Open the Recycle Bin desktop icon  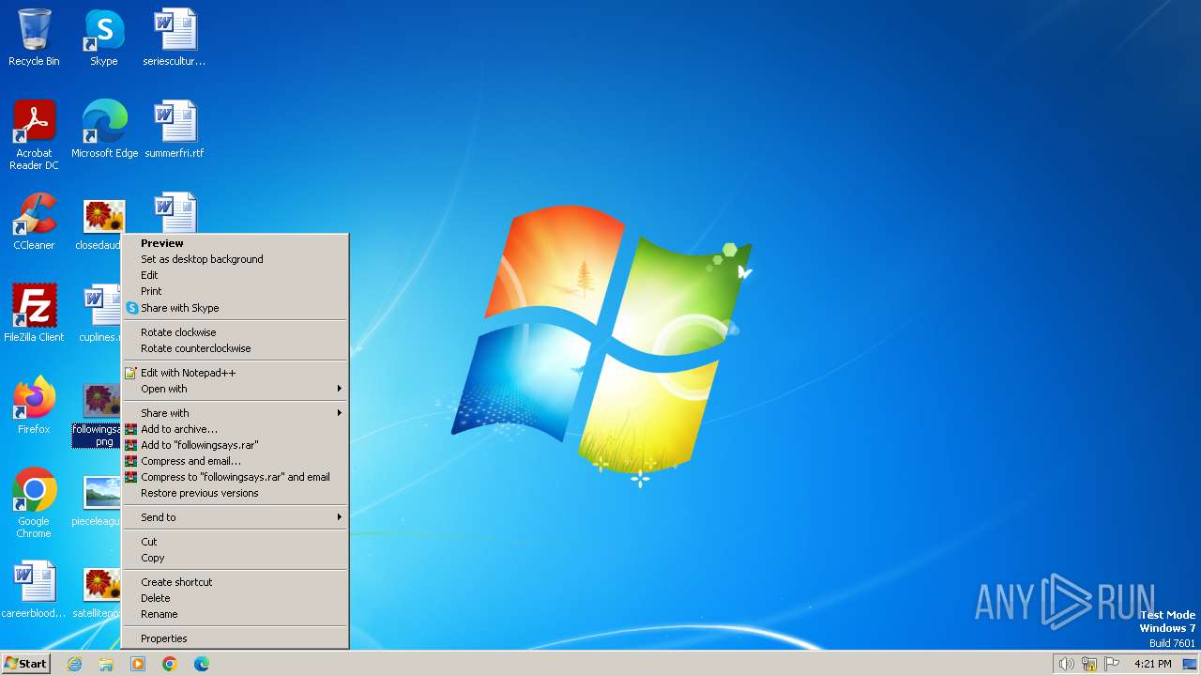(x=34, y=38)
